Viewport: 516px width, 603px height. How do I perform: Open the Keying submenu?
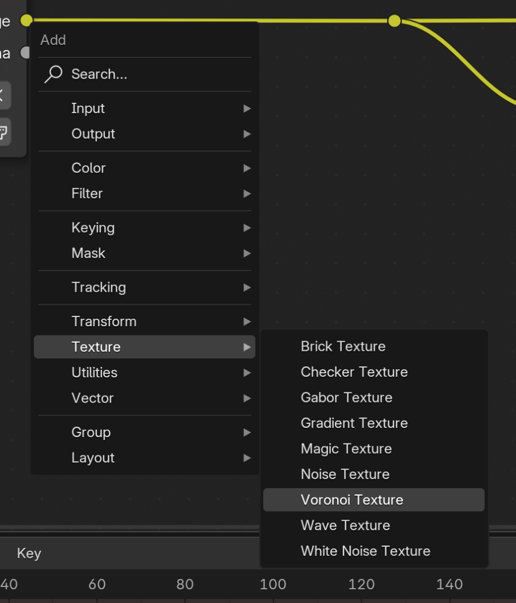pyautogui.click(x=144, y=227)
